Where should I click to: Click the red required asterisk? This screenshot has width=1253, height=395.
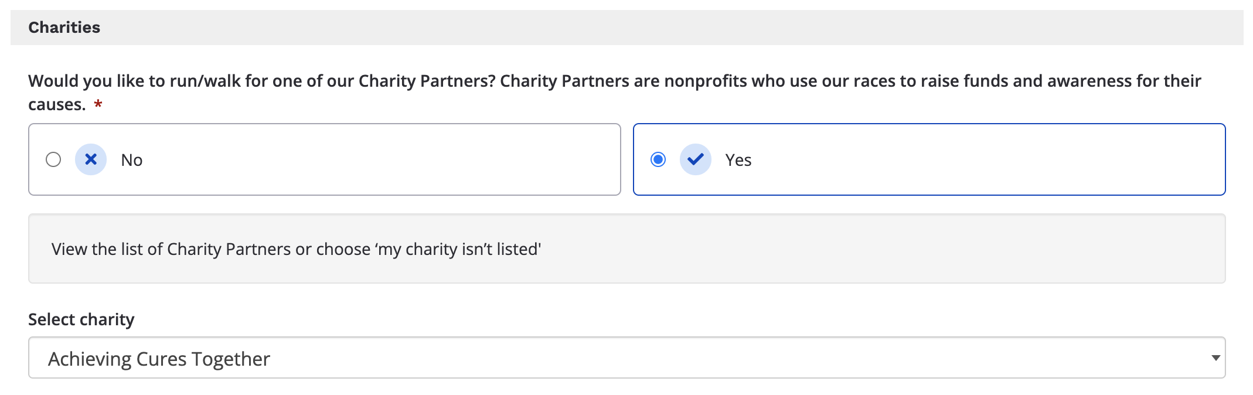click(98, 104)
